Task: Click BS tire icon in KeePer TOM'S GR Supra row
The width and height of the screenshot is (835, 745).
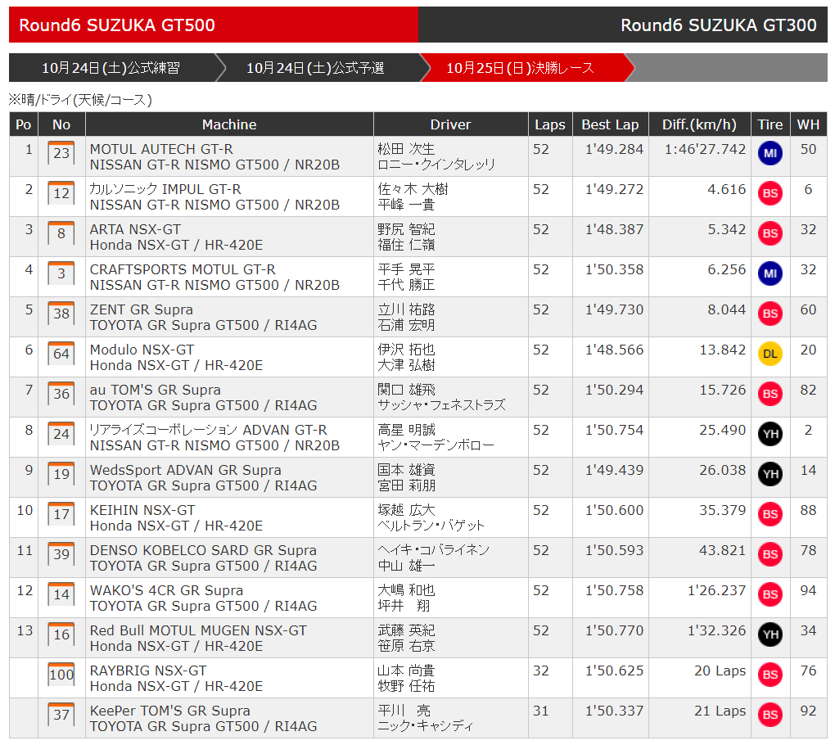Action: (770, 715)
